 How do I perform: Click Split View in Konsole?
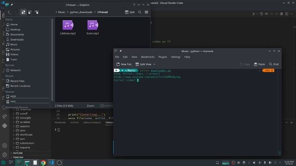pyautogui.click(x=143, y=65)
